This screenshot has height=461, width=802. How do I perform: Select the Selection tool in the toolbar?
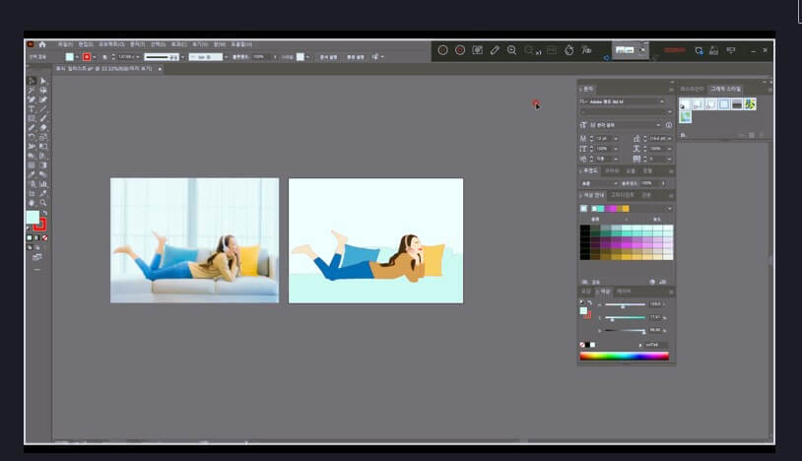32,81
